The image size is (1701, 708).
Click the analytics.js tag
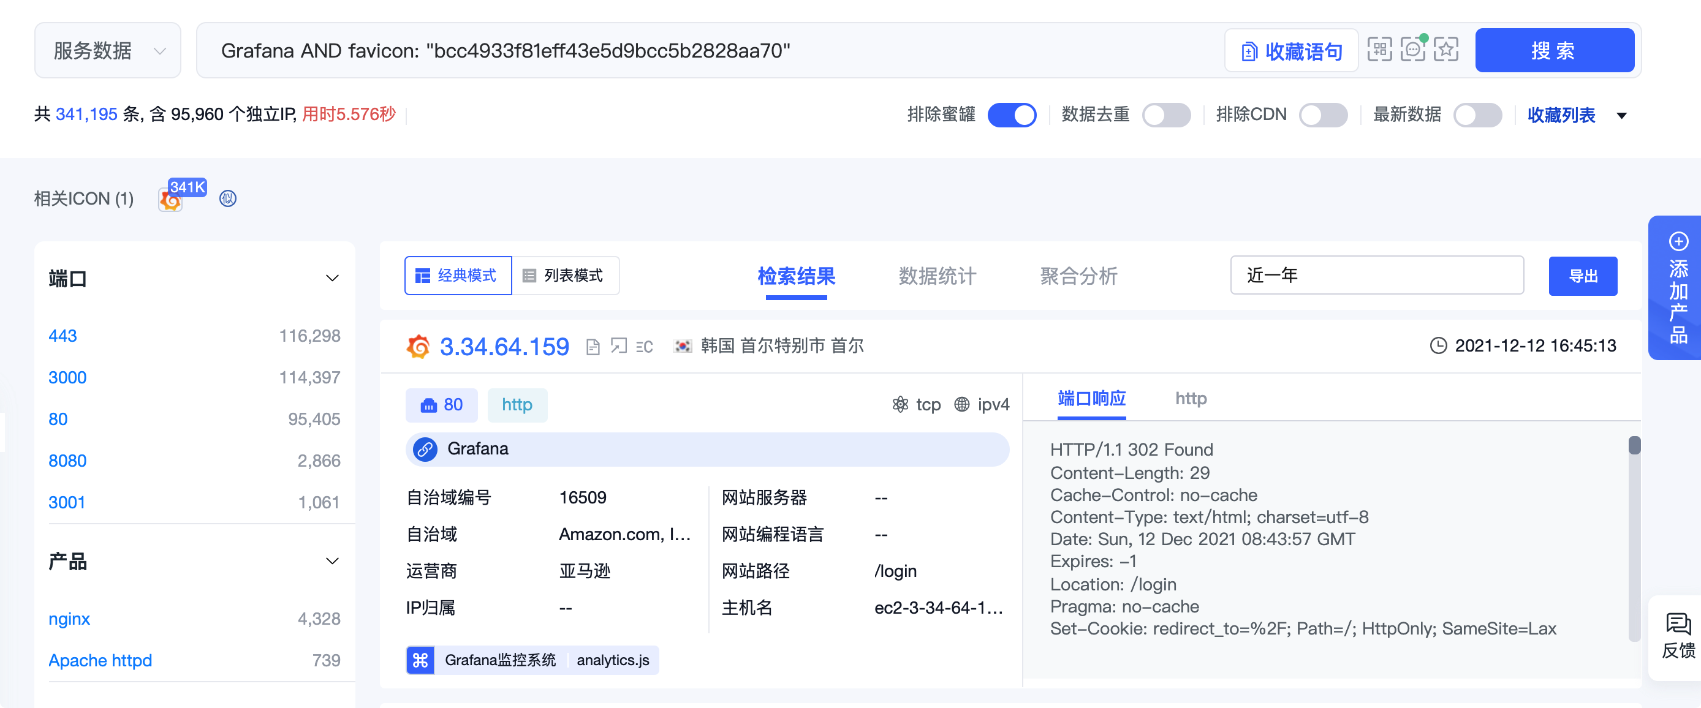[x=613, y=660]
